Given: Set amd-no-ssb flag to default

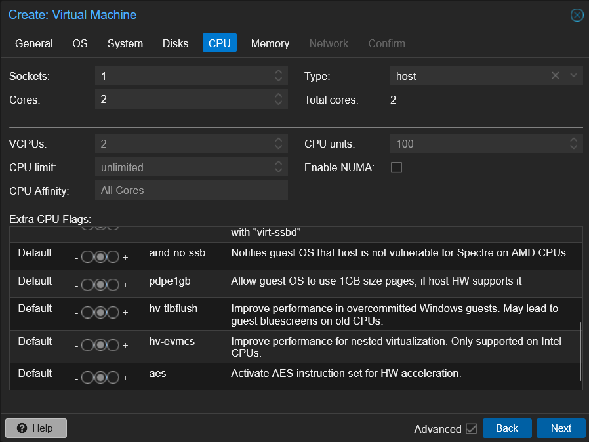Looking at the screenshot, I should pyautogui.click(x=100, y=257).
